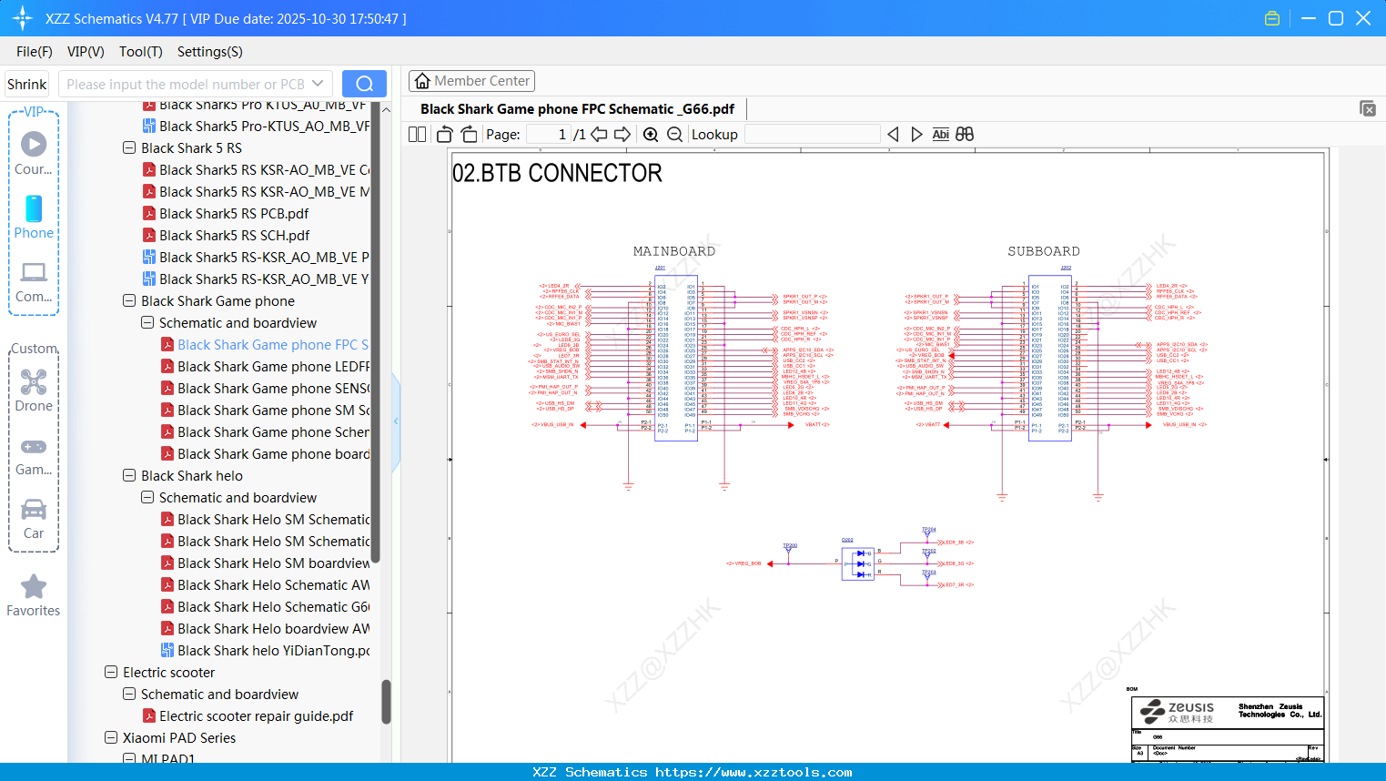Toggle the two-page layout view icon
1386x781 pixels.
tap(418, 135)
